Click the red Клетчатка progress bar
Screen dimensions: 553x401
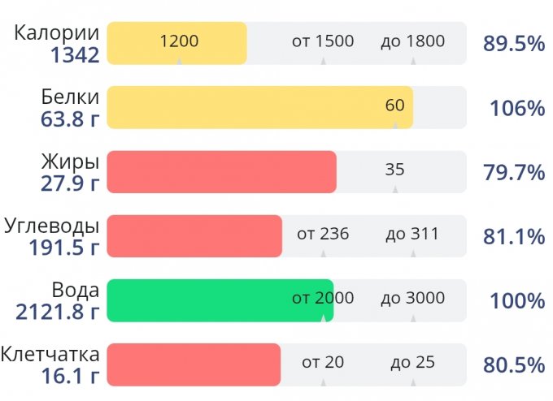pyautogui.click(x=194, y=364)
